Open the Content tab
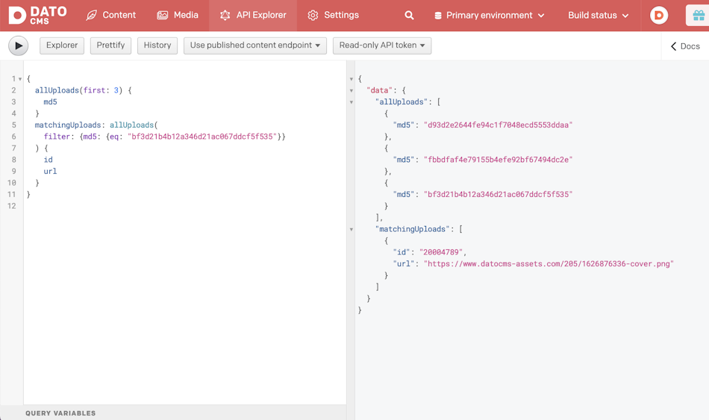Screen dimensions: 709x420 pyautogui.click(x=110, y=16)
